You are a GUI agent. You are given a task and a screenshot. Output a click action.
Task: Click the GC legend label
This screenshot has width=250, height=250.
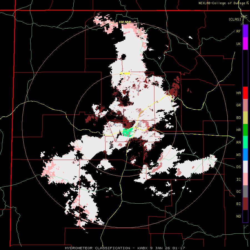pyautogui.click(x=238, y=192)
